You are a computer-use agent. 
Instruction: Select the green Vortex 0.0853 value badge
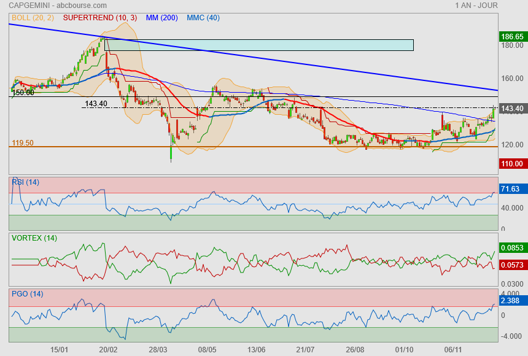tap(512, 248)
